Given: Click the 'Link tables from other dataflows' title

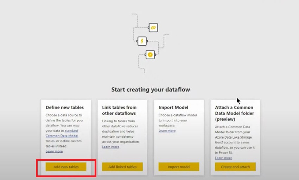Looking at the screenshot, I should [x=119, y=111].
